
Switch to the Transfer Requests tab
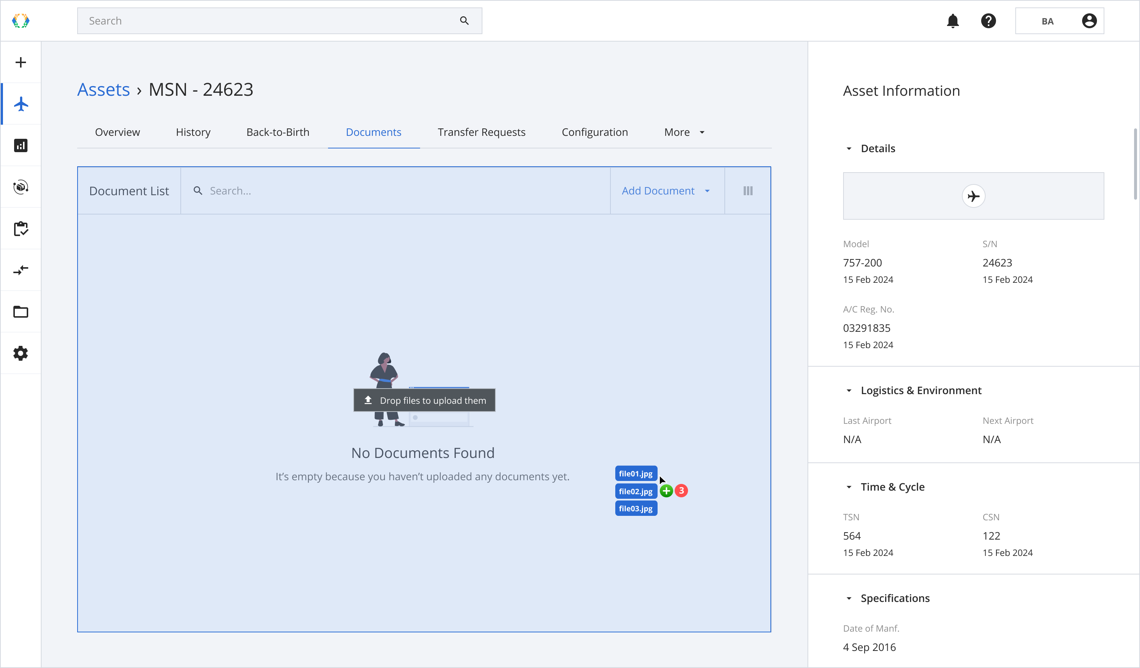pos(481,132)
